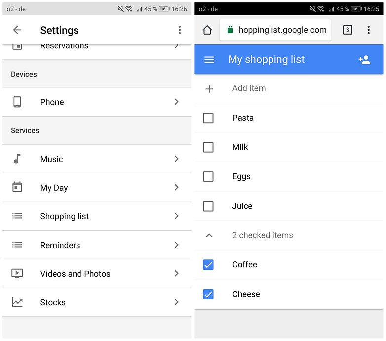Viewport: 386px width, 341px height.
Task: Collapse the 2 checked items section
Action: [209, 236]
